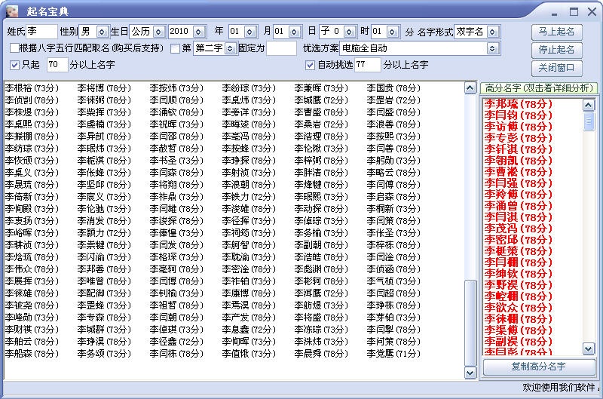Select name 李异凯 (78分)
The width and height of the screenshot is (603, 399).
(104, 137)
